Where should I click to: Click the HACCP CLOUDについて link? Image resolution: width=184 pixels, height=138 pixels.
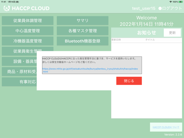click(x=166, y=127)
